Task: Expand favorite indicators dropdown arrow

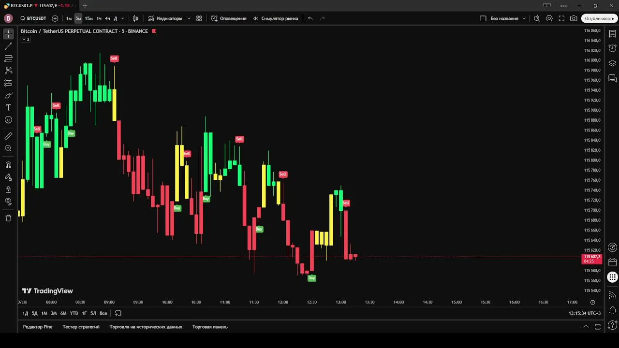Action: [x=188, y=18]
